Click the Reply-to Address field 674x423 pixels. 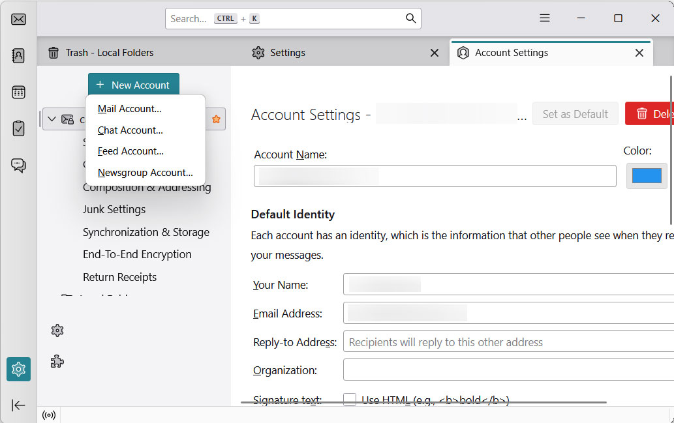coord(508,342)
